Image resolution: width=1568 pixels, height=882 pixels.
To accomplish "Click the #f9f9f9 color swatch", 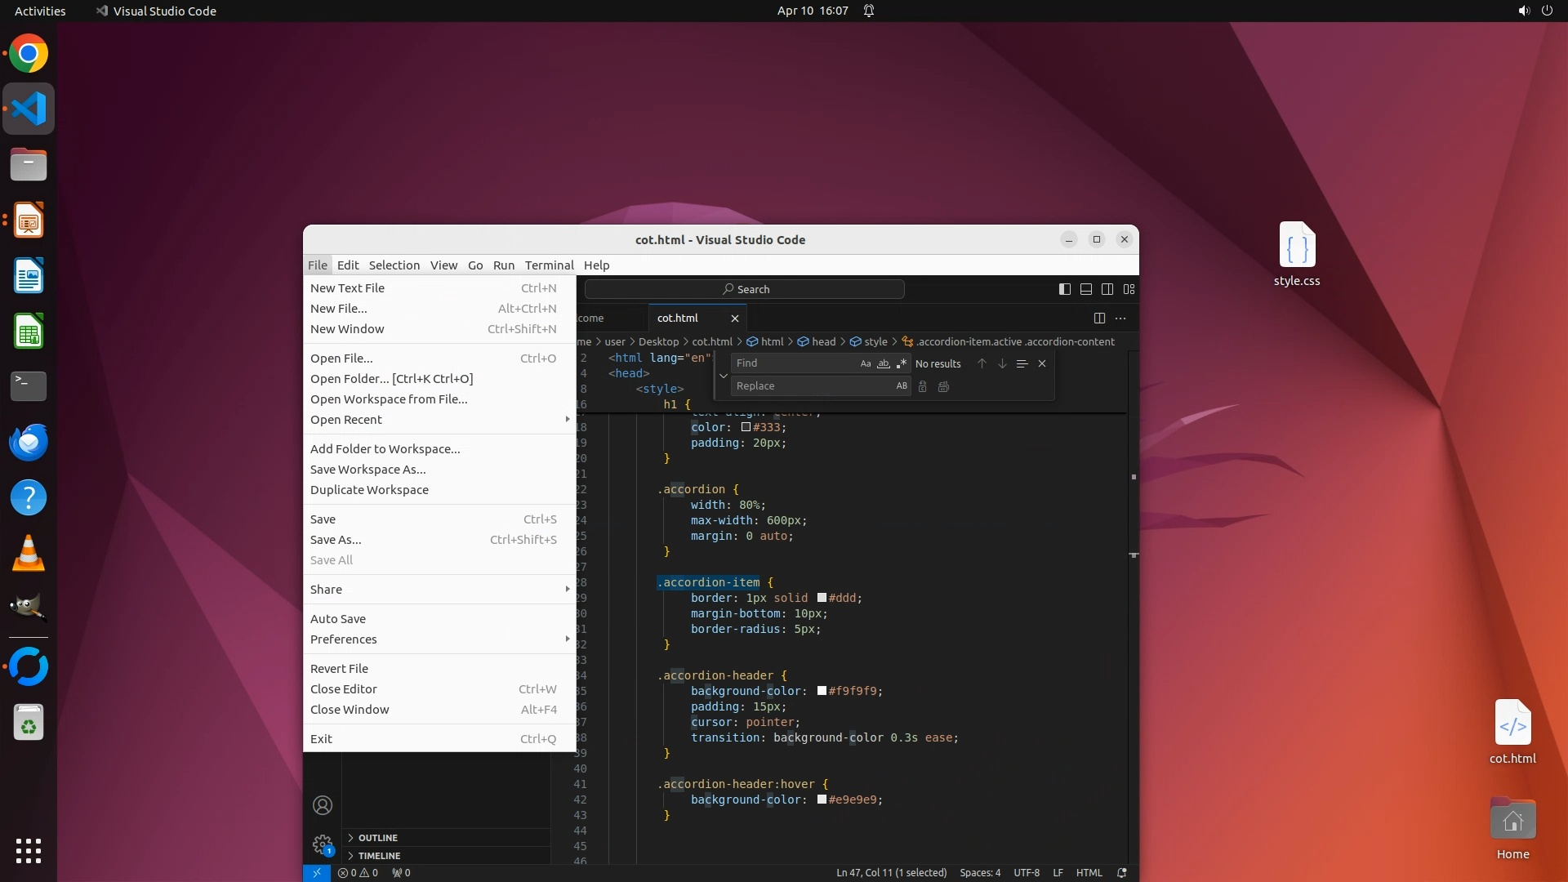I will (x=822, y=692).
